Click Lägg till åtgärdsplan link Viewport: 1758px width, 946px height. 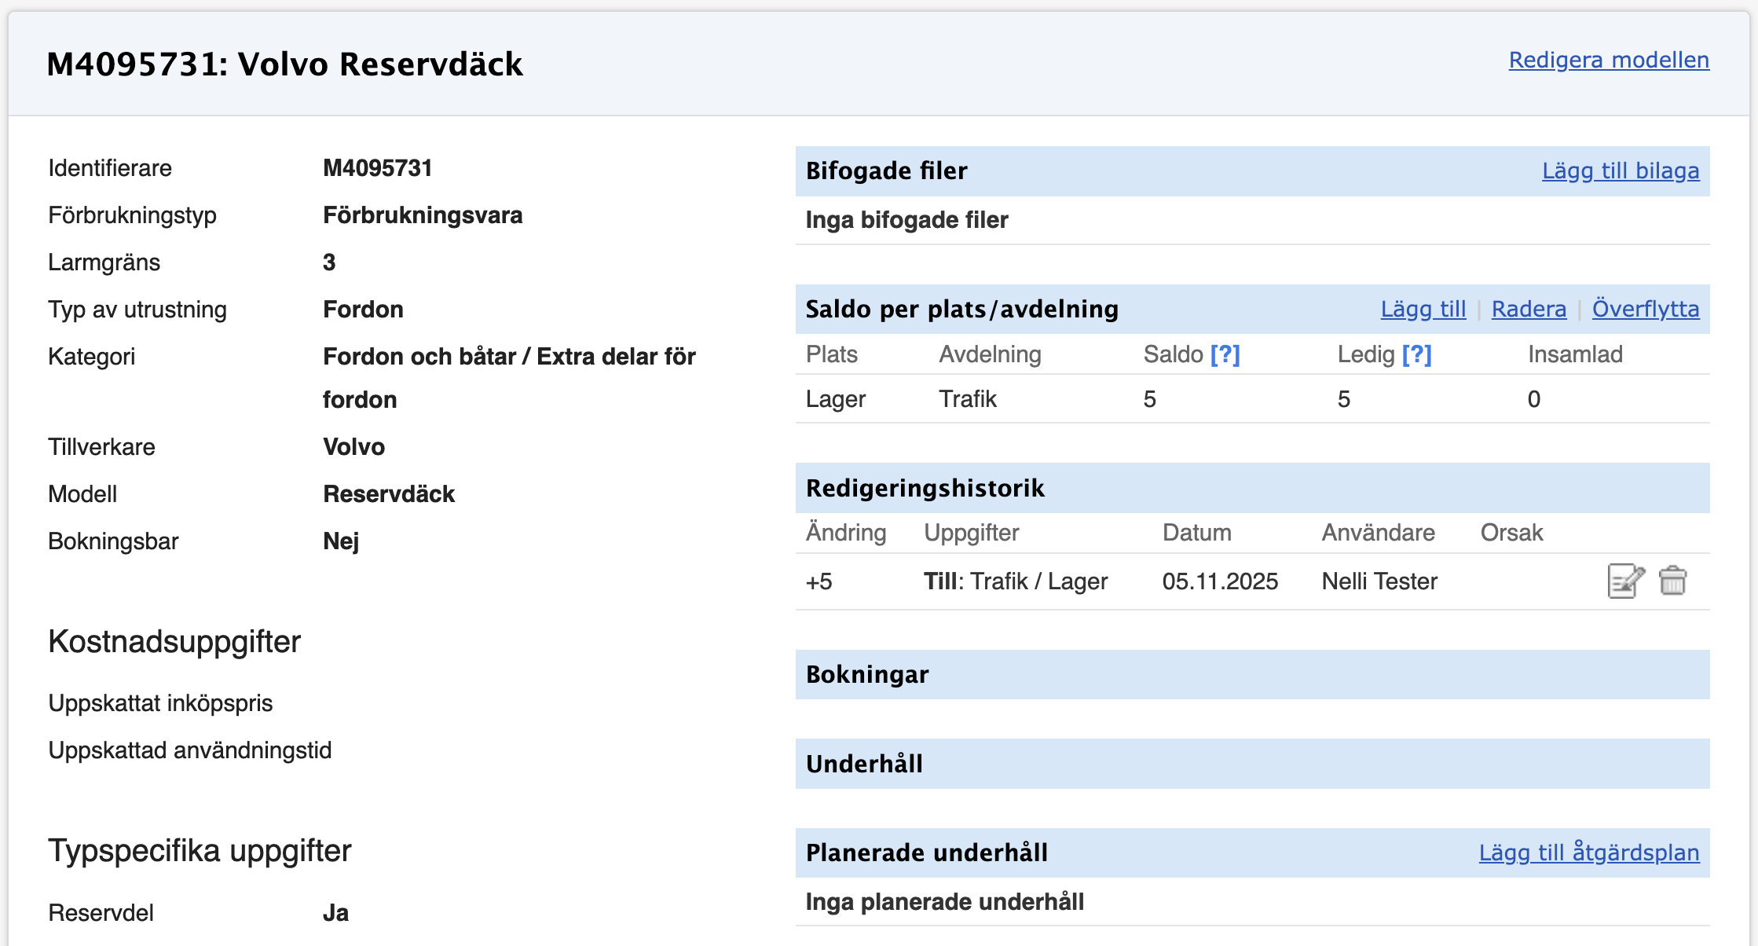coord(1588,852)
